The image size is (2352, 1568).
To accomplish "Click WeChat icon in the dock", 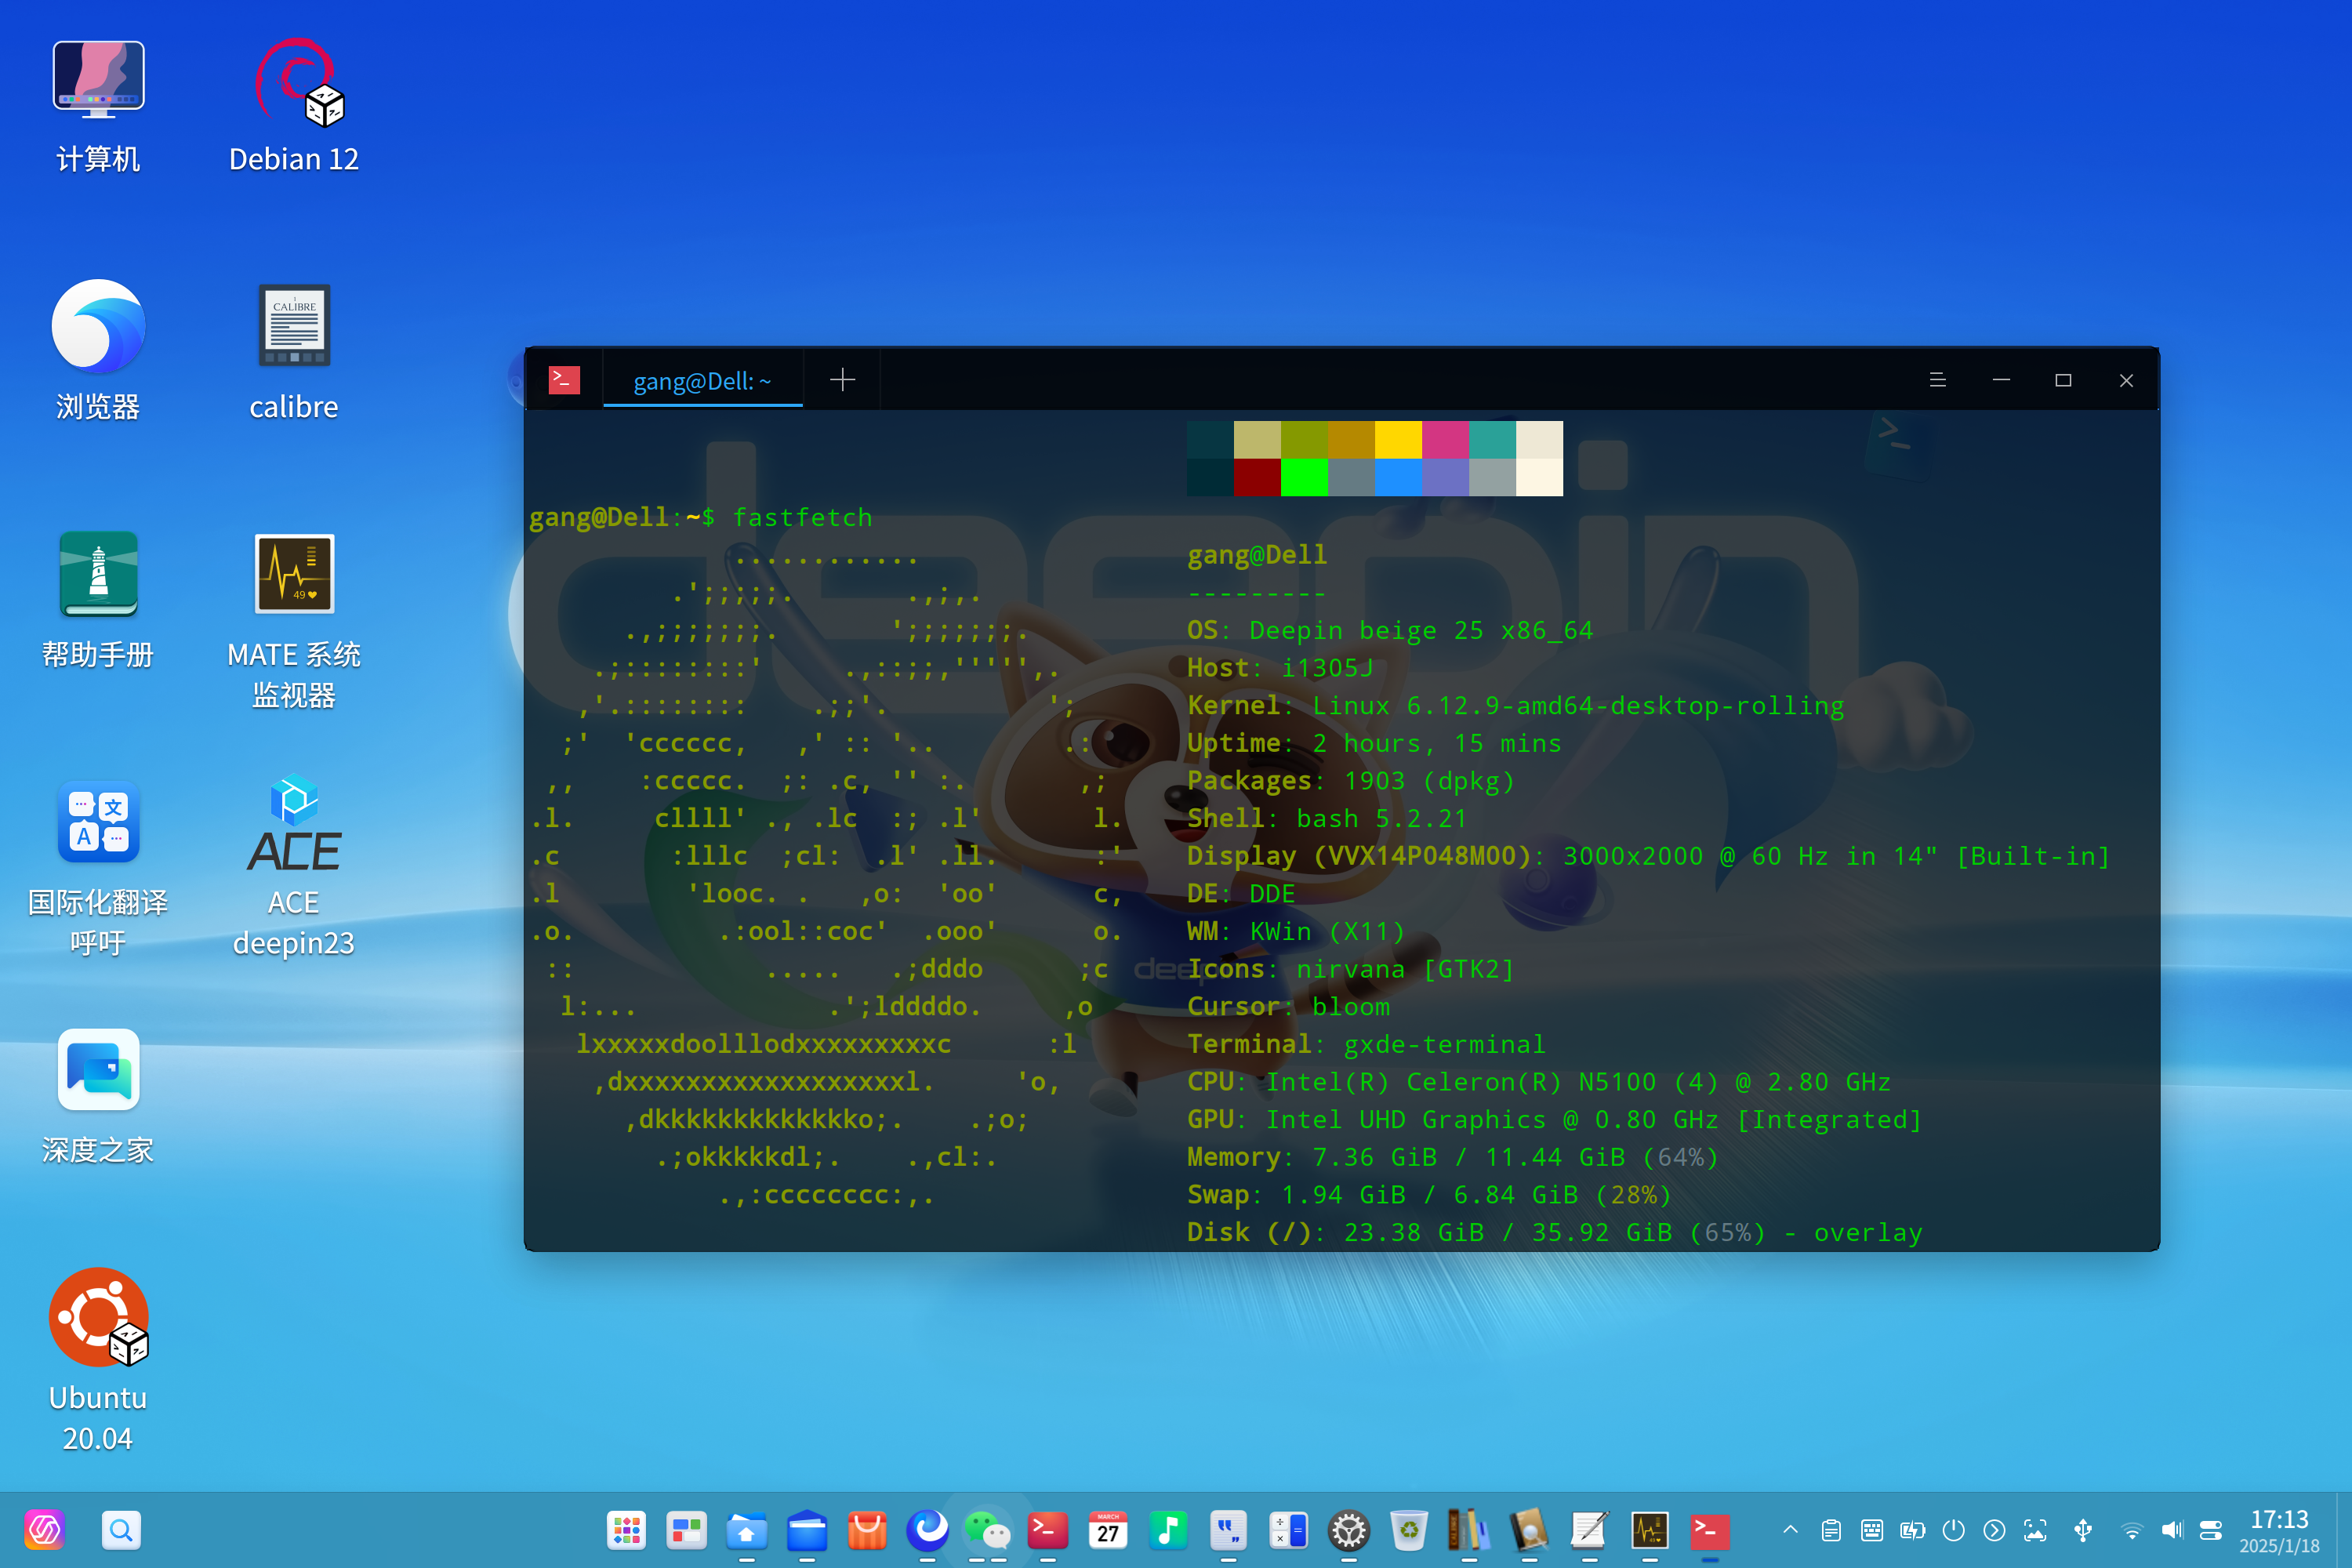I will pos(987,1530).
